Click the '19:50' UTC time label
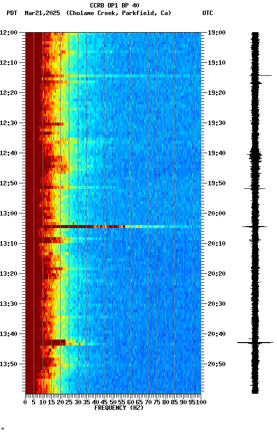 217,183
